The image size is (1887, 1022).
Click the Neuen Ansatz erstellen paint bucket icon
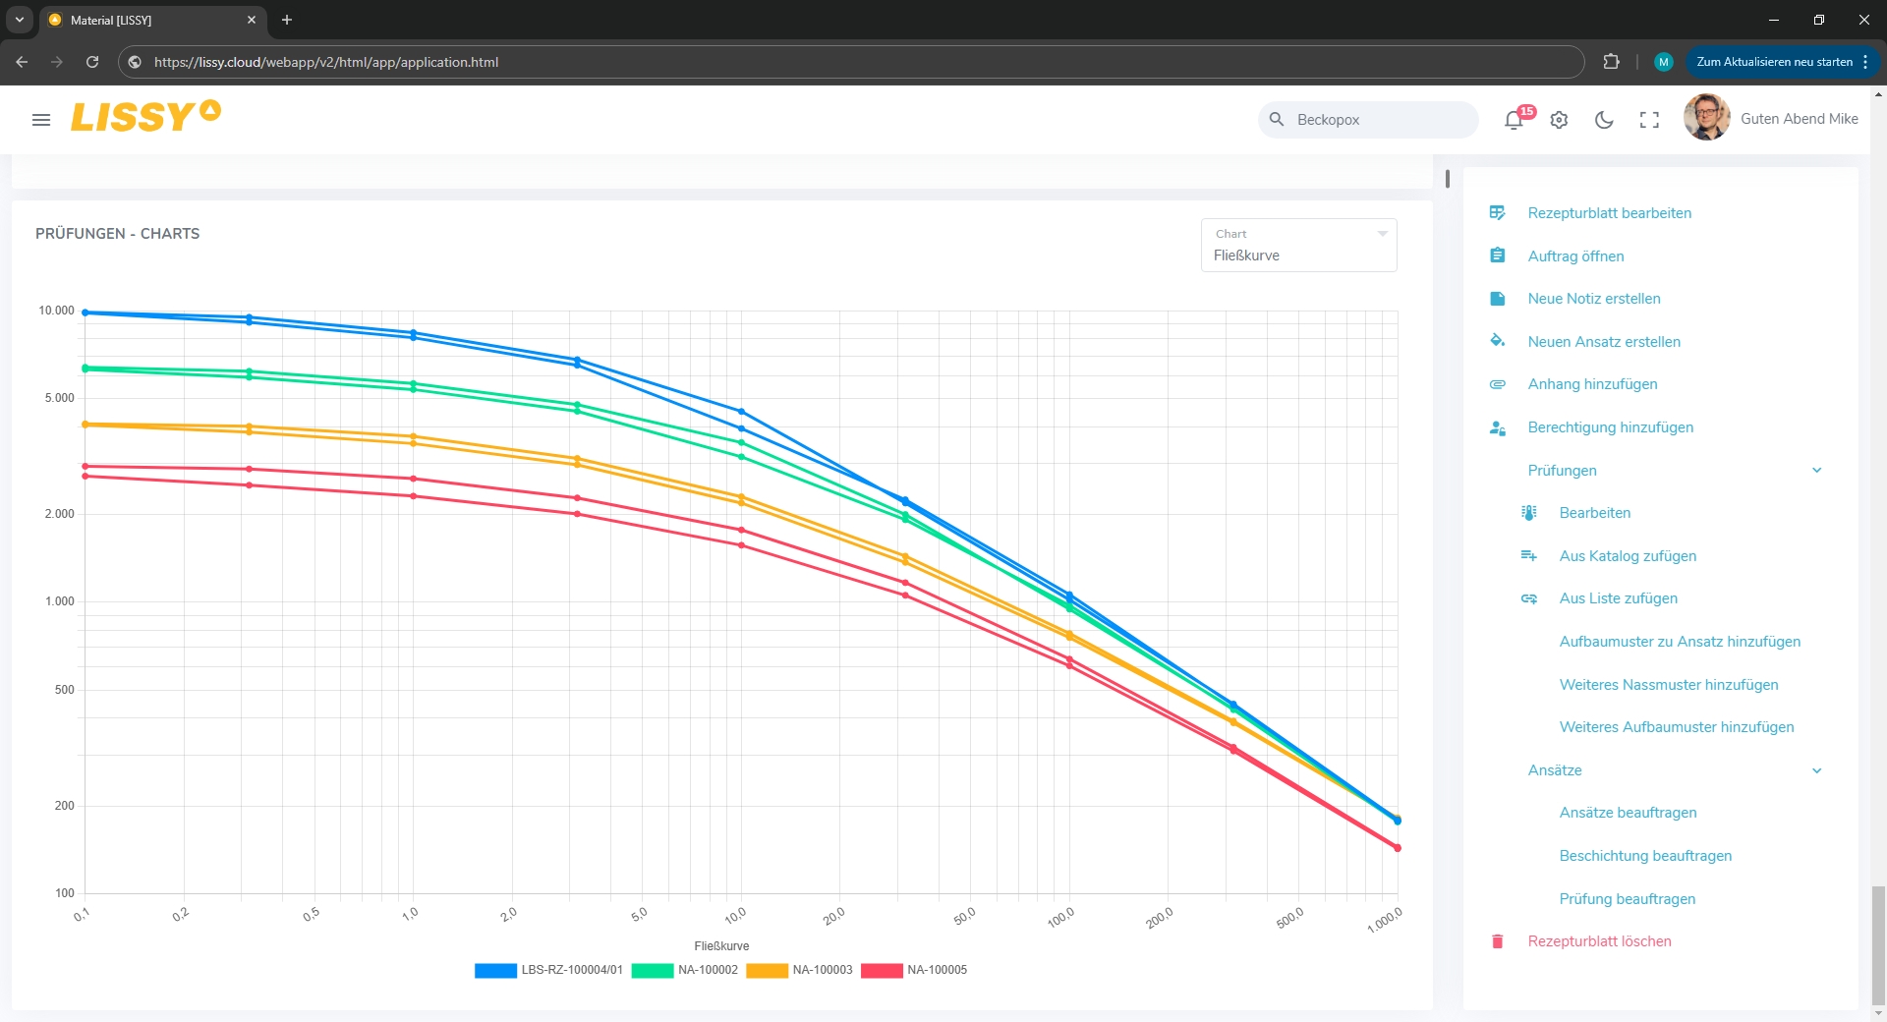1497,341
